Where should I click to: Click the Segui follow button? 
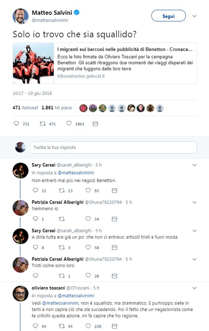[x=168, y=16]
